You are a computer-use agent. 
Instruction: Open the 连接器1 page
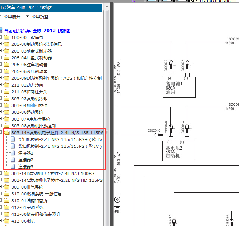tap(26, 153)
